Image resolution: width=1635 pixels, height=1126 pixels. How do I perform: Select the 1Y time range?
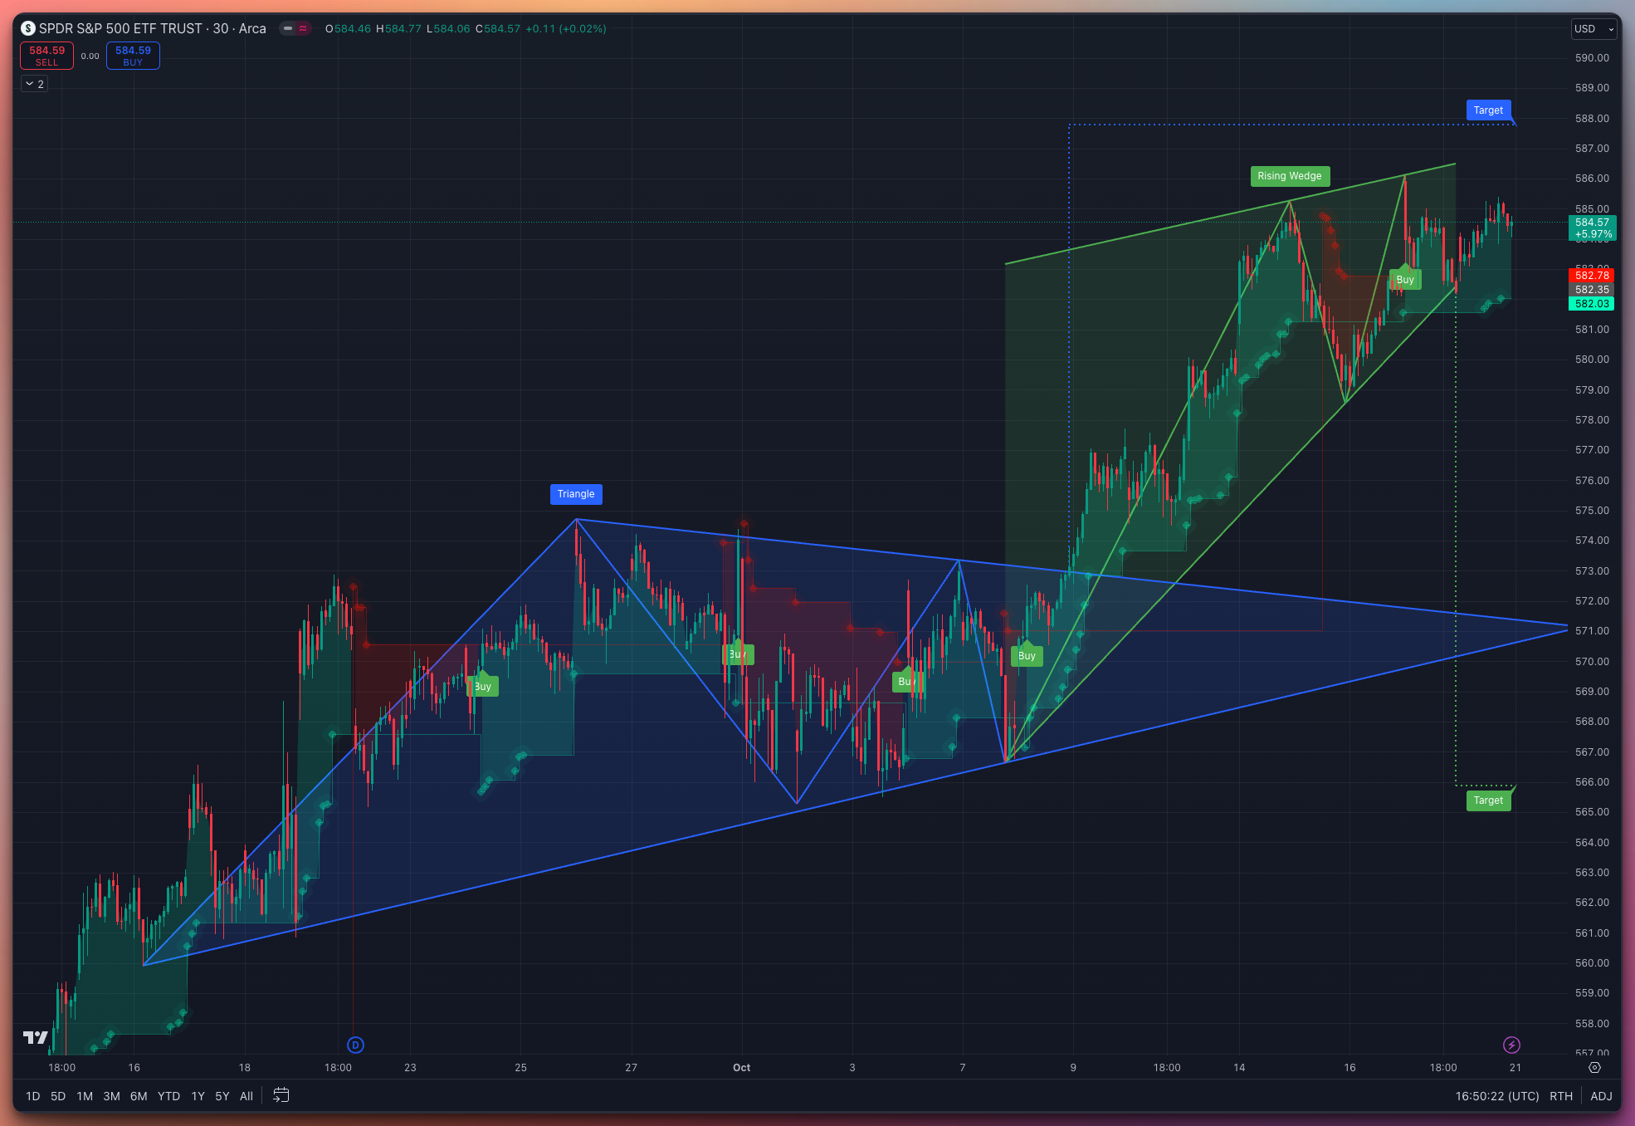point(198,1096)
